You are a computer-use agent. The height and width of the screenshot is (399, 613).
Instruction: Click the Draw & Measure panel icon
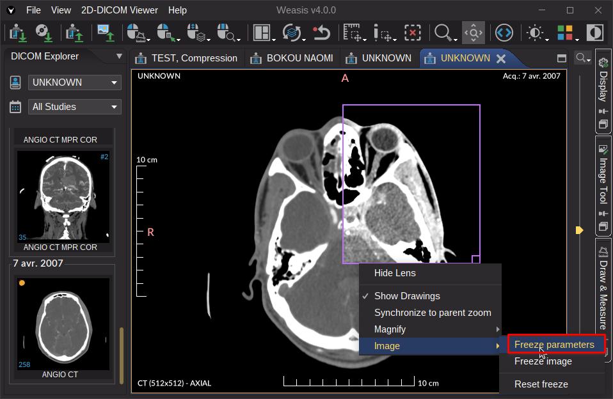603,251
